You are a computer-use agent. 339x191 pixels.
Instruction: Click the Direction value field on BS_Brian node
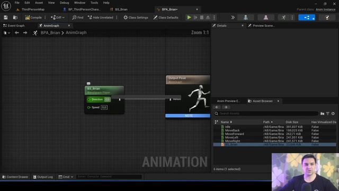point(107,99)
